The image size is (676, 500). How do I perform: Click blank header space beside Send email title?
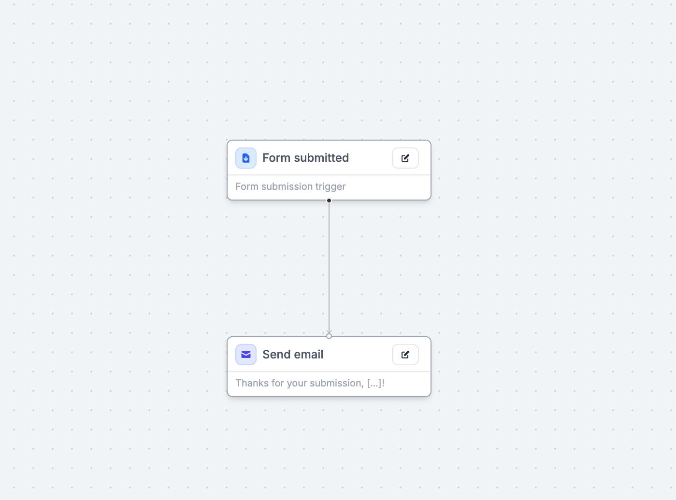358,355
